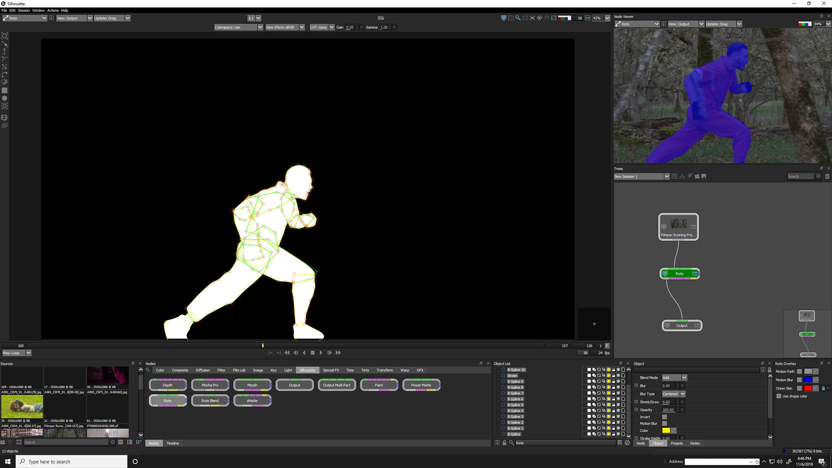Image resolution: width=832 pixels, height=468 pixels.
Task: Select the Circle shape tool
Action: click(x=5, y=98)
